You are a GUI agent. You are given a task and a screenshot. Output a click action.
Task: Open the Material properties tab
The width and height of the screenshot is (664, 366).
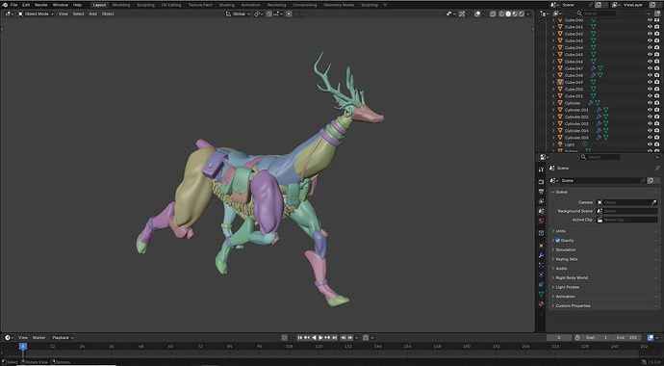pos(541,303)
